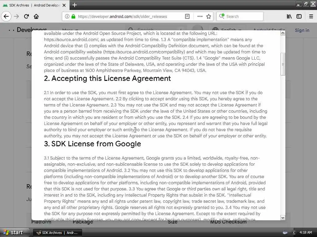Click heading '2. Accepting this License Agreement'

pyautogui.click(x=107, y=78)
